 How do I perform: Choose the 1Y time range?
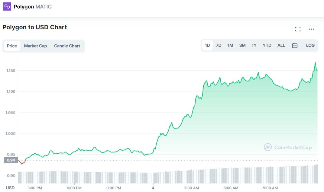point(254,45)
